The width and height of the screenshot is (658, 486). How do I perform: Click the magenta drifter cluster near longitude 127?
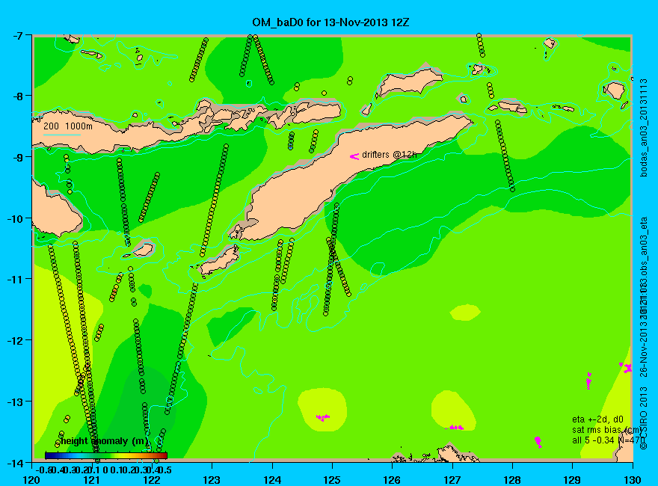(455, 428)
